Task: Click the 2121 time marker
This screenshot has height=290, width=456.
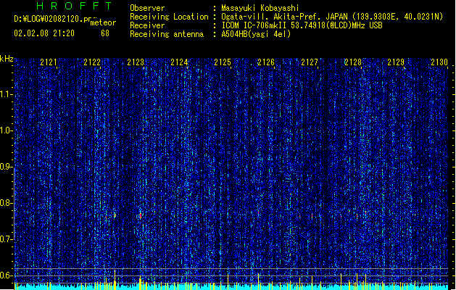Action: 49,62
